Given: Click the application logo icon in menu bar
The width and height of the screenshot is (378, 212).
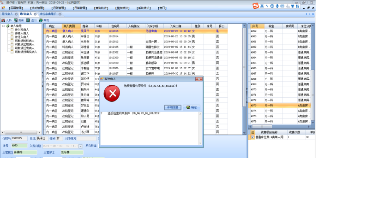Looking at the screenshot, I should 3,8.
